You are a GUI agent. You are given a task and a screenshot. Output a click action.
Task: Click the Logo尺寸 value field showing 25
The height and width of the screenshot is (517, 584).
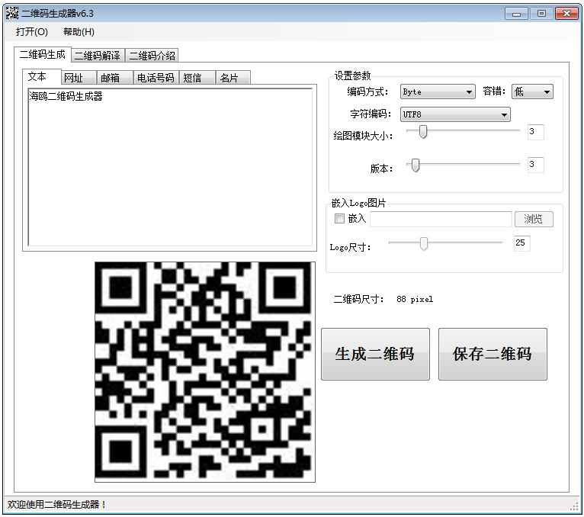521,243
